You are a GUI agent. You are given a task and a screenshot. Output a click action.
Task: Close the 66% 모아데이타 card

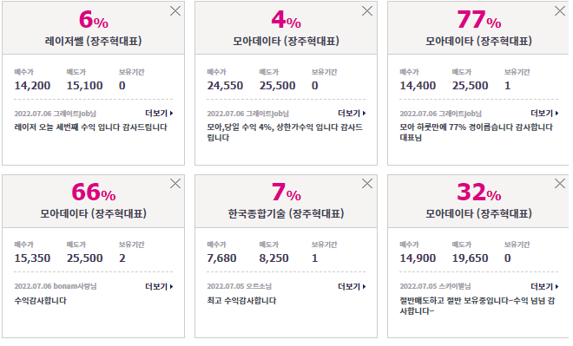[175, 183]
